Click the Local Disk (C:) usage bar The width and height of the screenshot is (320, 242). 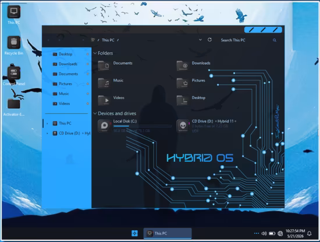pos(143,126)
